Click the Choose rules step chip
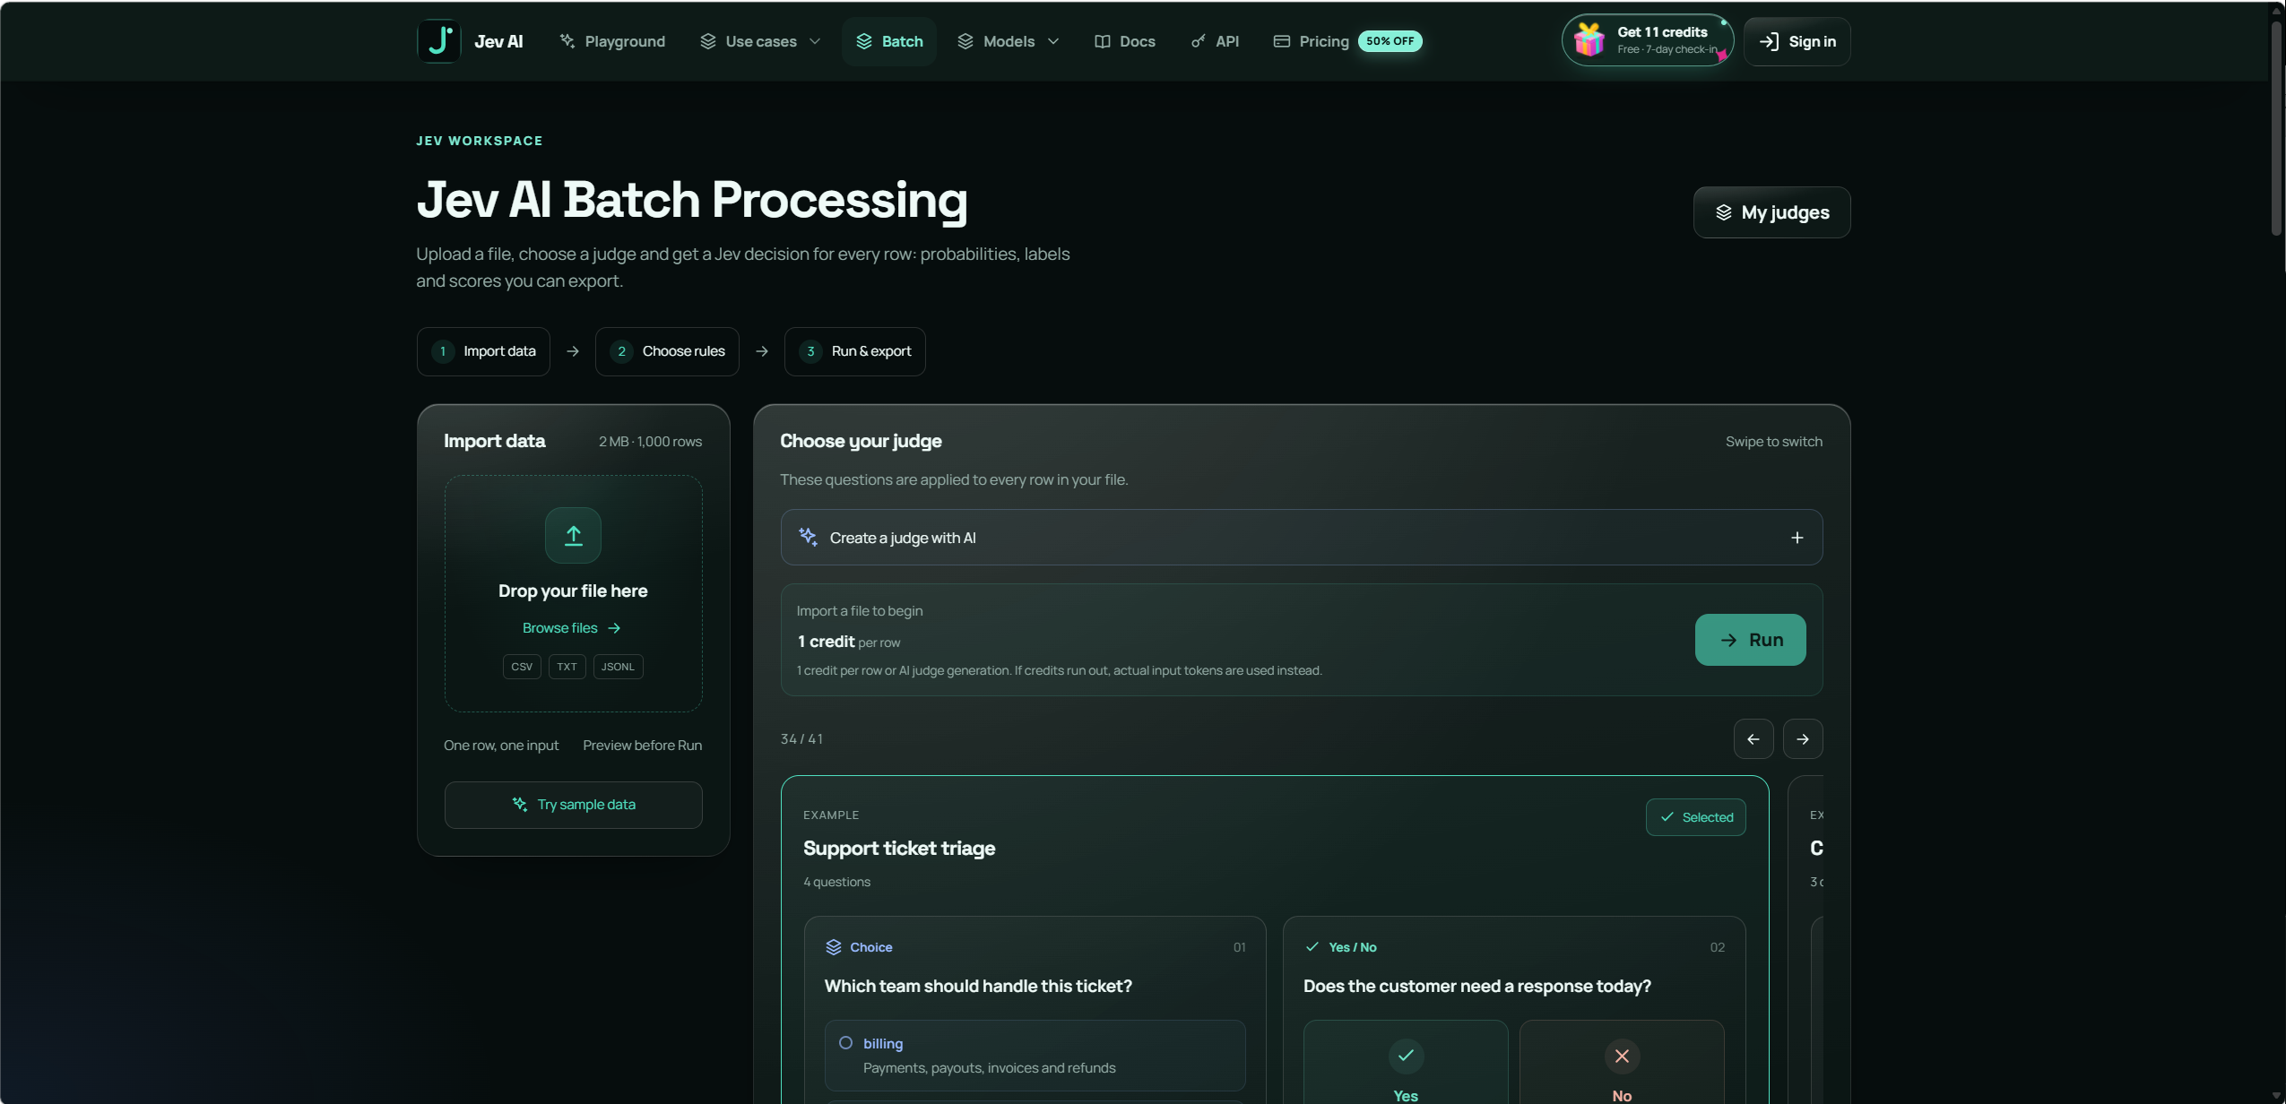The width and height of the screenshot is (2286, 1104). [x=667, y=351]
